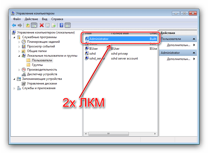Open the Справка menu
This screenshot has width=208, height=153.
click(x=57, y=19)
